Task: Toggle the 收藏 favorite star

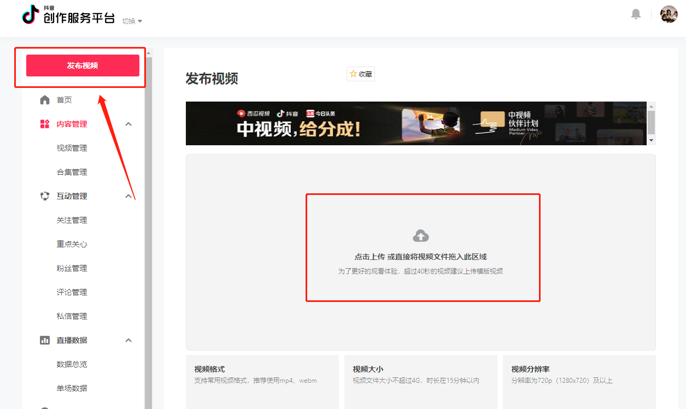Action: pyautogui.click(x=360, y=73)
